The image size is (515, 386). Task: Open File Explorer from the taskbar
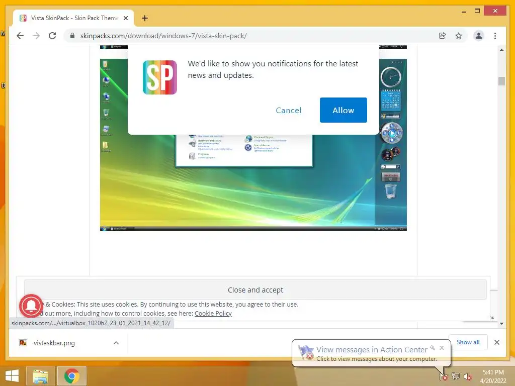tap(41, 376)
